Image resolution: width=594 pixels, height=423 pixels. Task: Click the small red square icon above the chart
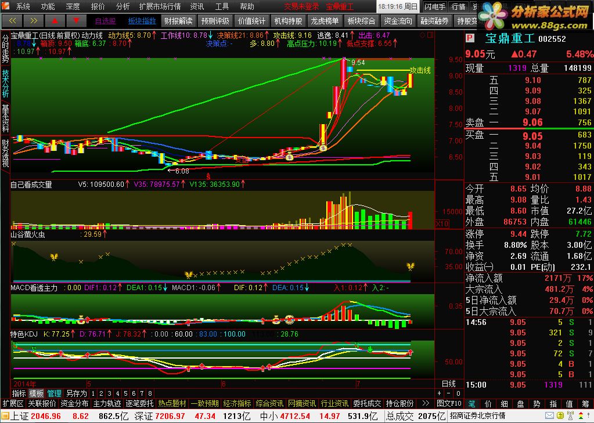click(430, 35)
